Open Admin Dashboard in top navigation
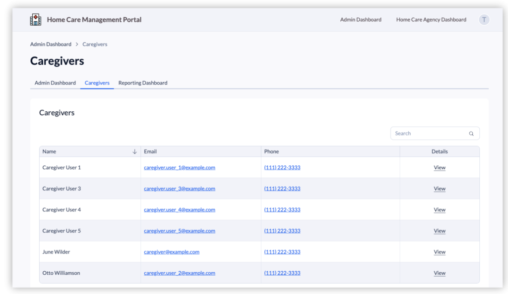 [x=361, y=20]
